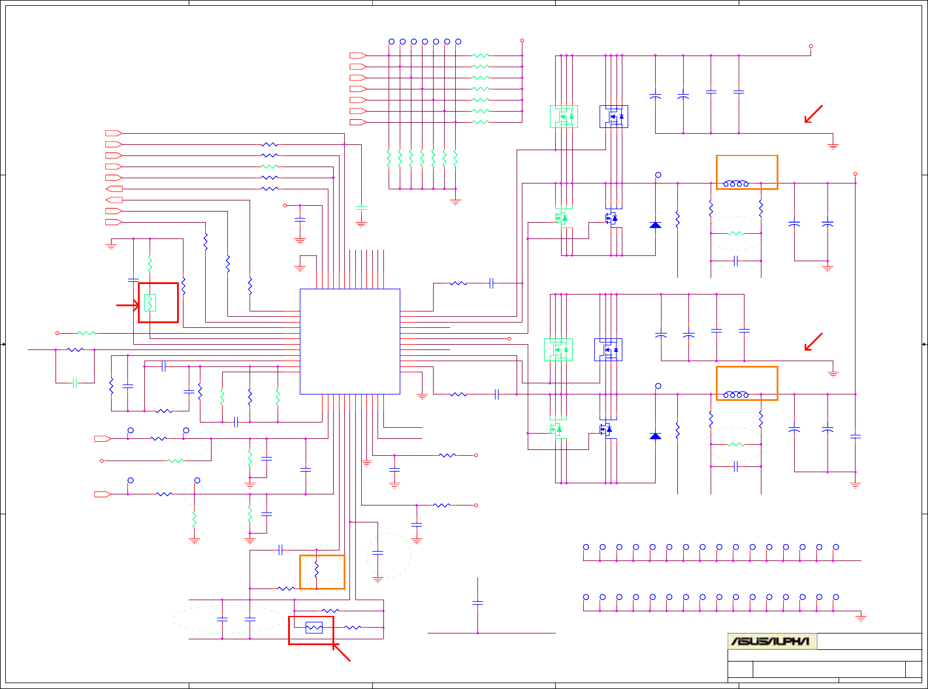Select the green-boxed thermistor symbol left of the controller

pos(150,303)
